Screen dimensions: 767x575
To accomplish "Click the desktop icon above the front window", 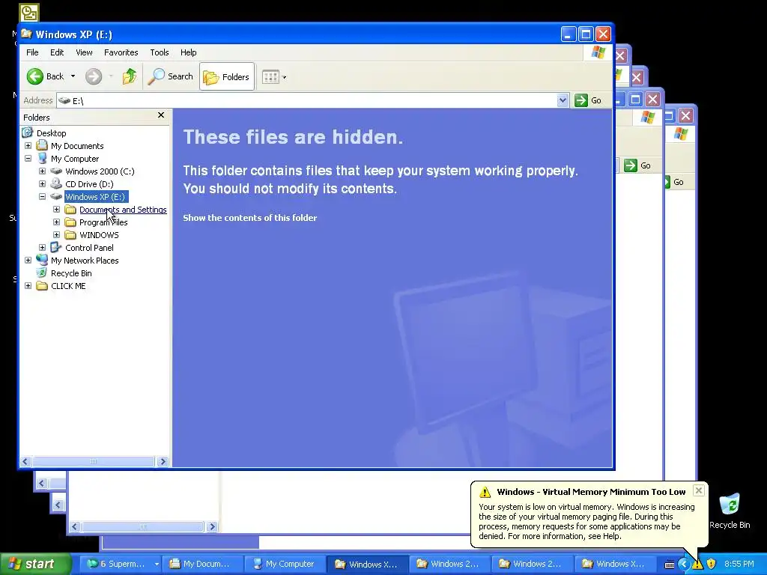I will click(29, 12).
